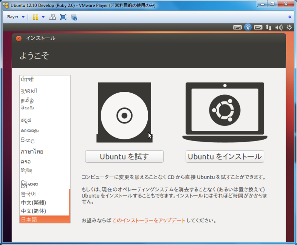This screenshot has width=297, height=245.
Task: Open the sound volume indicator
Action: point(279,28)
